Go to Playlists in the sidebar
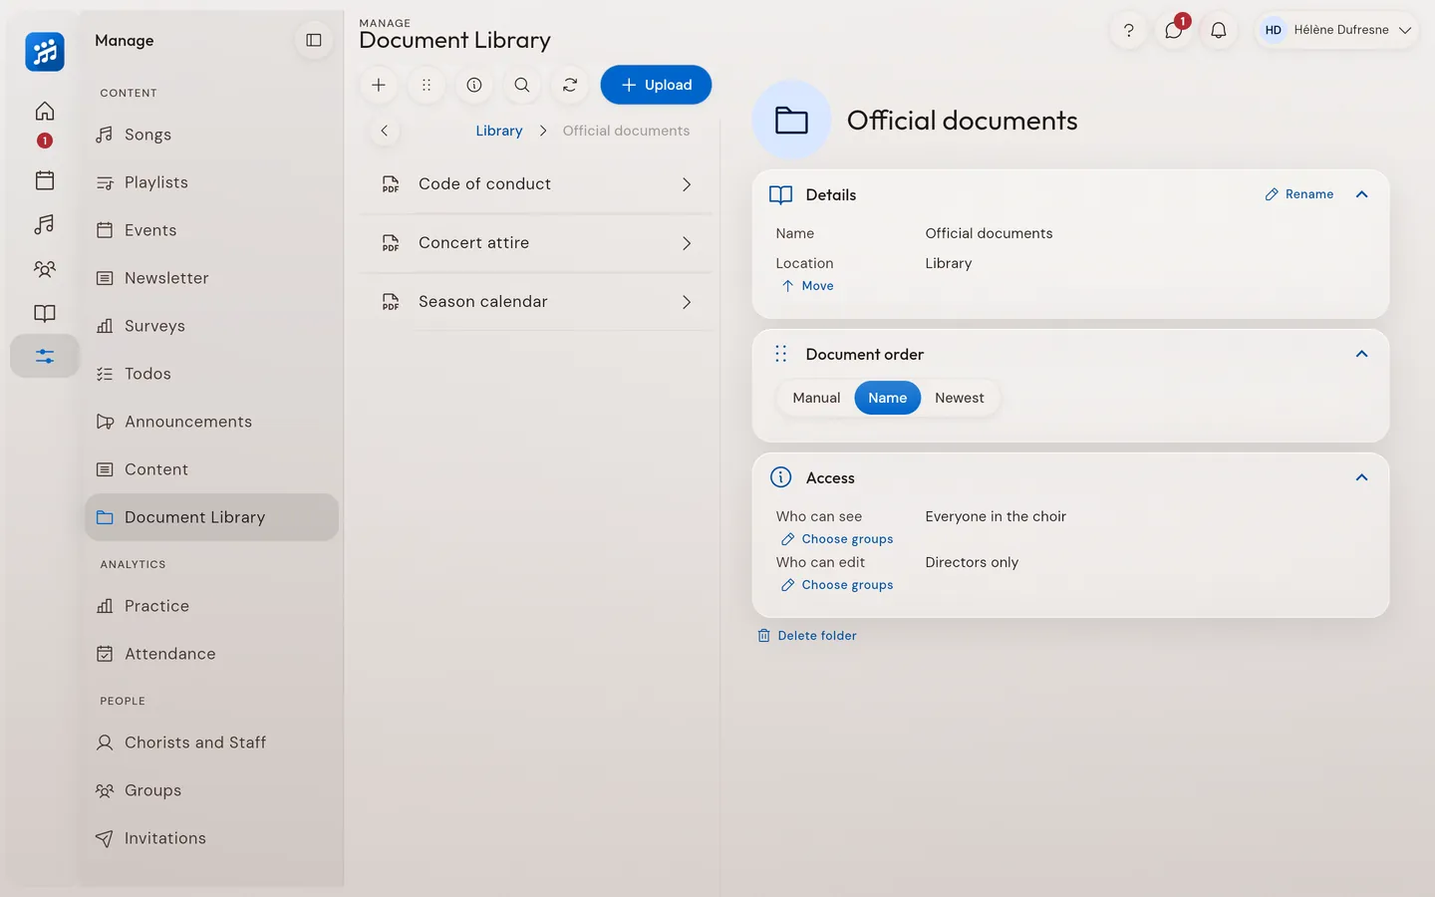This screenshot has height=897, width=1435. click(x=211, y=182)
